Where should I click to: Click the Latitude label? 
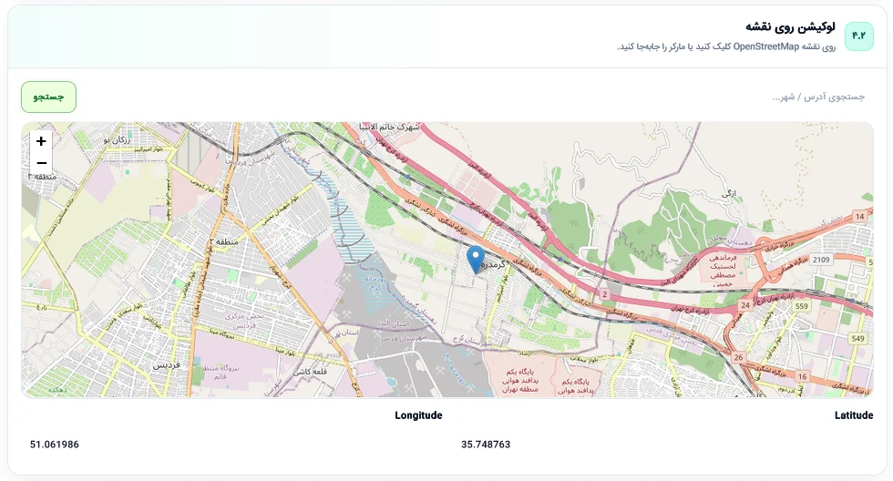click(854, 415)
